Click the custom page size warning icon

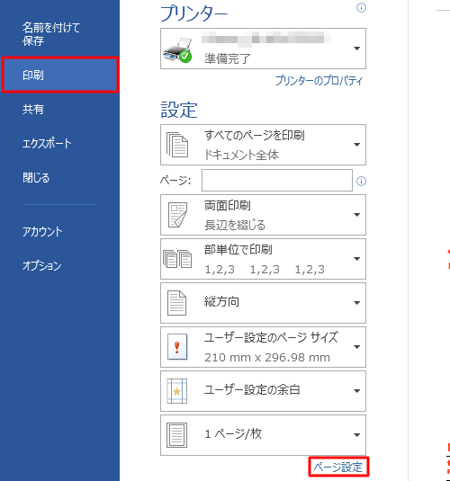tap(177, 347)
